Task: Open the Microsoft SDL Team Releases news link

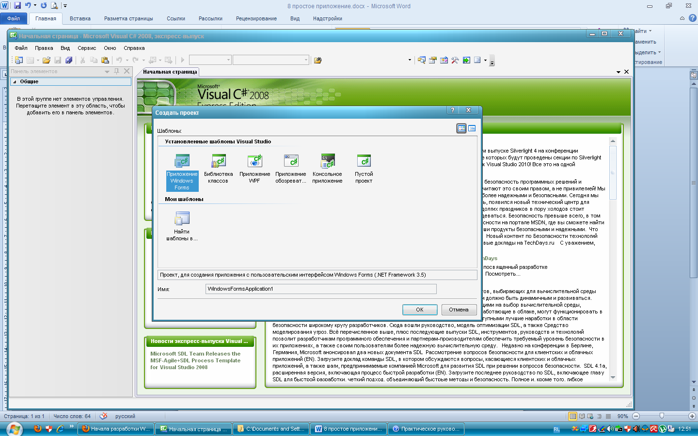Action: (x=195, y=360)
